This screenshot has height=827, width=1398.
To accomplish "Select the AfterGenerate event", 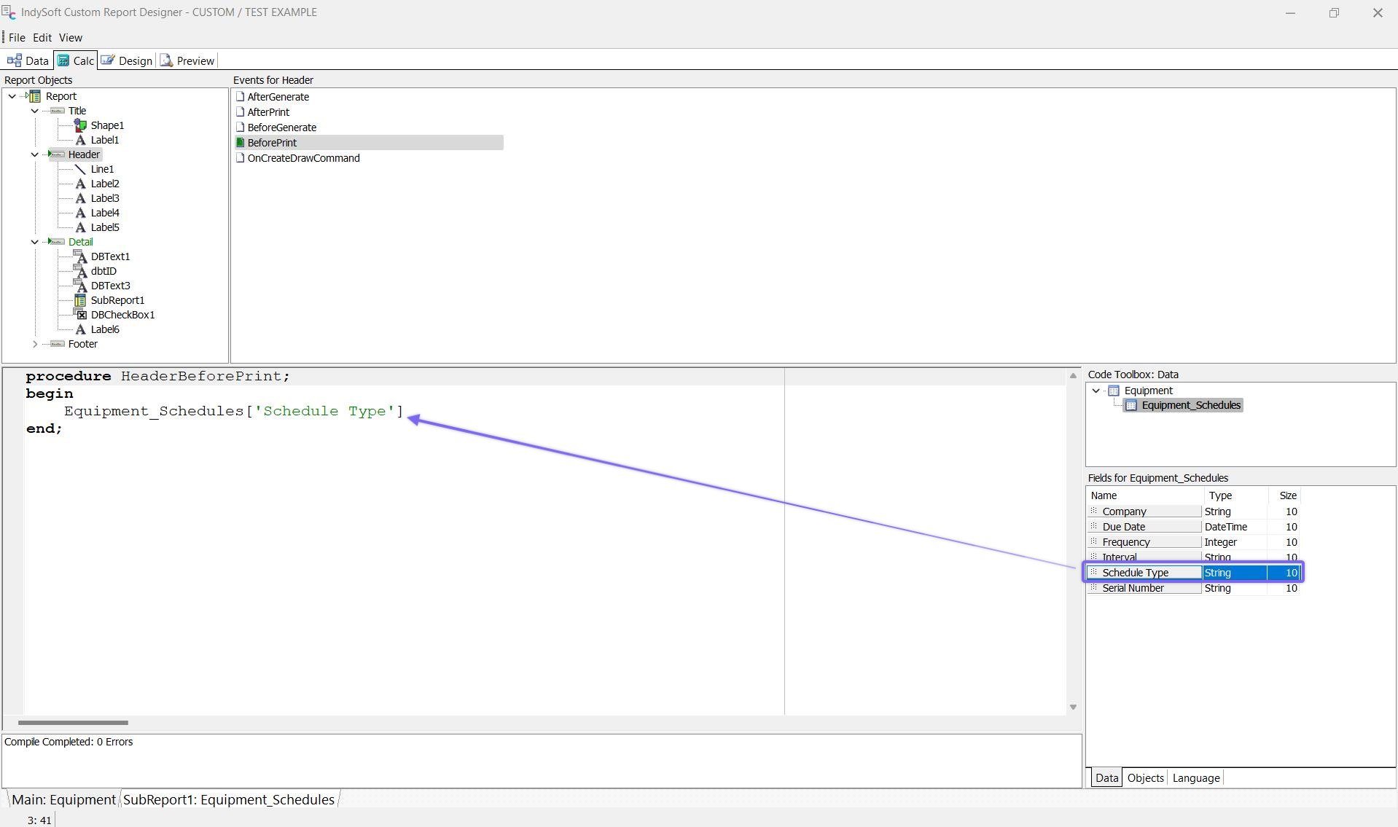I will pos(278,97).
